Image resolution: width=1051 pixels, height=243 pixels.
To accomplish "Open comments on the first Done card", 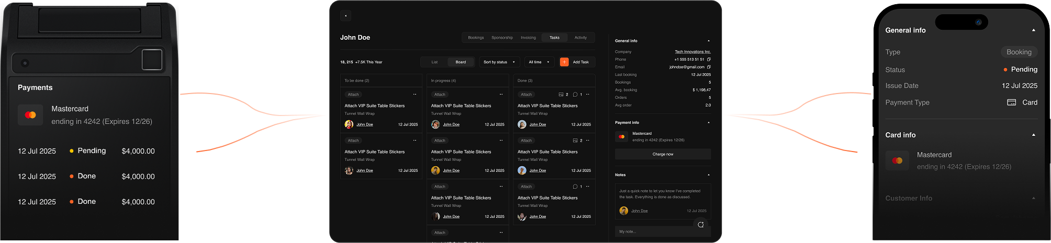I will tap(575, 95).
